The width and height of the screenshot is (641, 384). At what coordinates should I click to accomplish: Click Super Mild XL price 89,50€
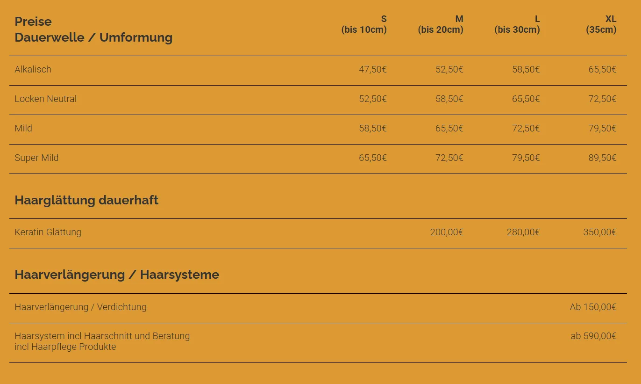point(602,158)
